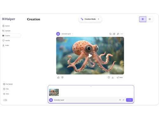This screenshot has height=119, width=159.
Task: Click the edit prompt icon
Action: 114,34
